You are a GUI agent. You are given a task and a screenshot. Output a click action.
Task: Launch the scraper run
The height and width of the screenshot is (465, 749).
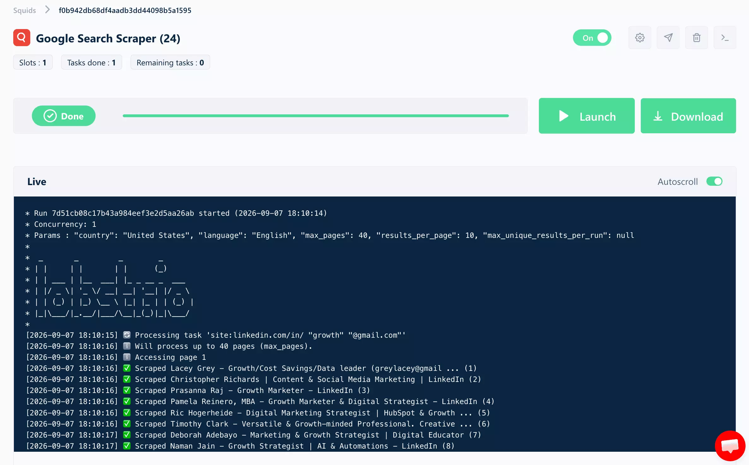(587, 116)
